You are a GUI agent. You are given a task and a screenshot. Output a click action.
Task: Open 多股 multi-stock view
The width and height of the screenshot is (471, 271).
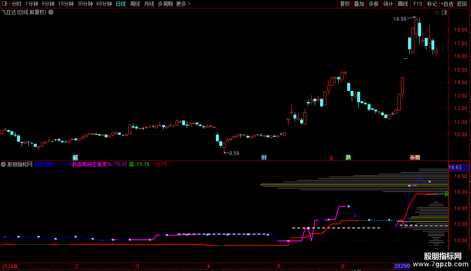[374, 4]
